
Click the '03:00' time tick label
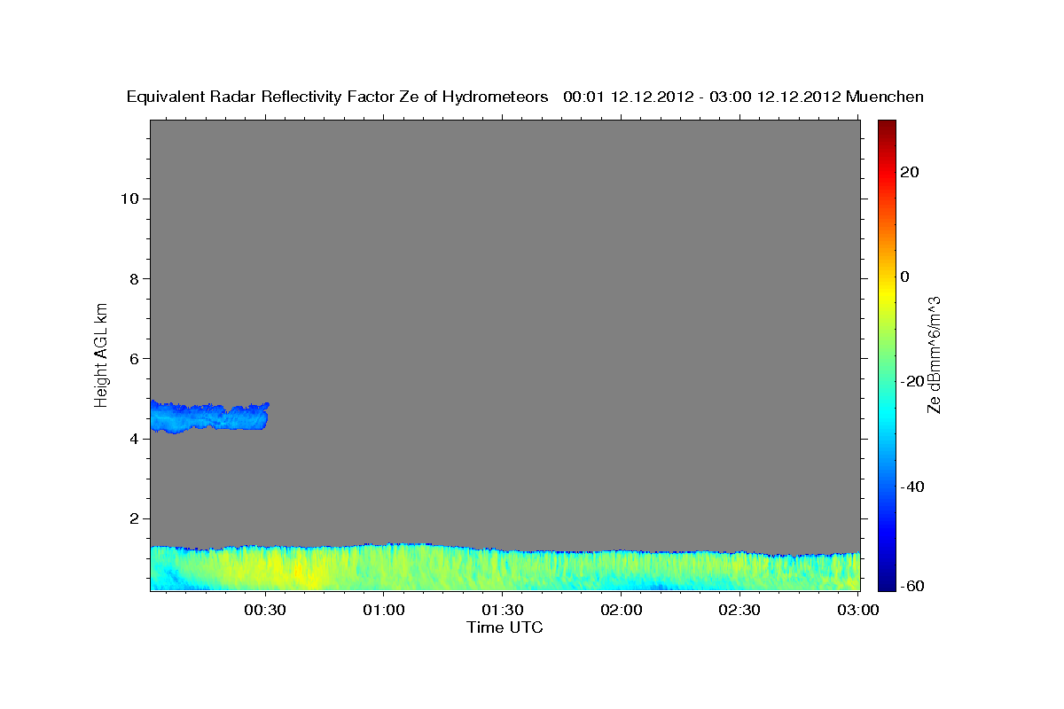(x=857, y=611)
